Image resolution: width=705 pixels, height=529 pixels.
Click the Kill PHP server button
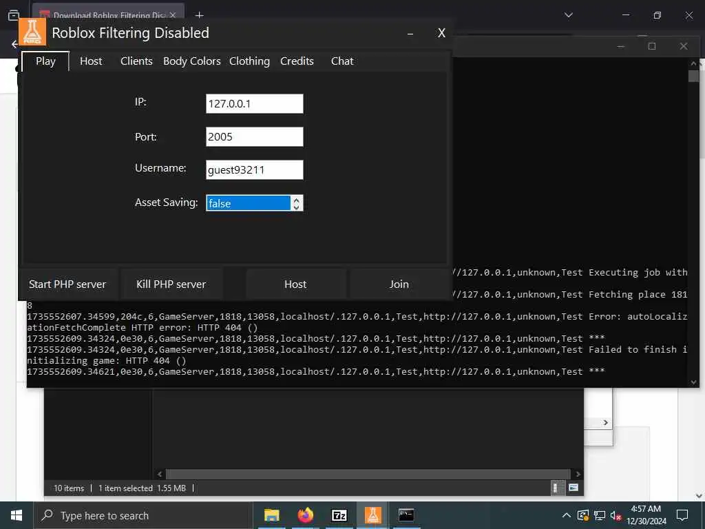pyautogui.click(x=171, y=284)
